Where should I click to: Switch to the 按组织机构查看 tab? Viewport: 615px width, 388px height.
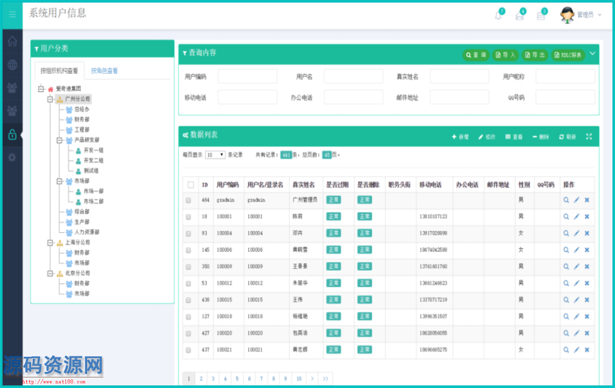[59, 71]
